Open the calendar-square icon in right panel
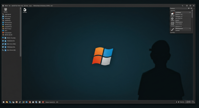Image resolution: width=199 pixels, height=108 pixels. 172,23
